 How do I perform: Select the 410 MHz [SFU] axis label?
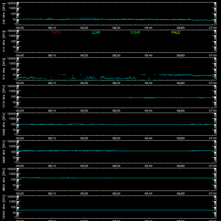pyautogui.click(x=4, y=41)
